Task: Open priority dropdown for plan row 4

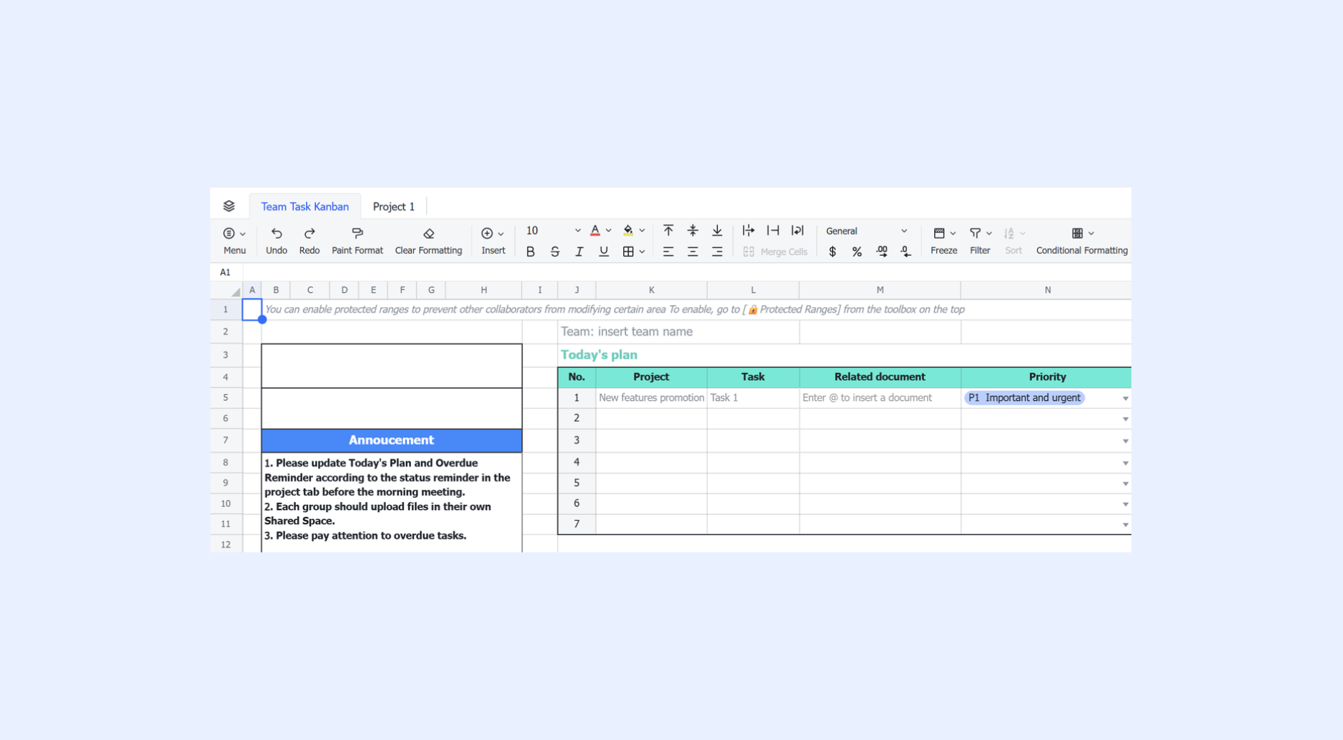Action: pos(1125,464)
